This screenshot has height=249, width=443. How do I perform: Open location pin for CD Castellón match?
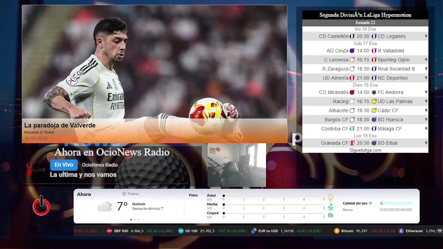(x=426, y=36)
